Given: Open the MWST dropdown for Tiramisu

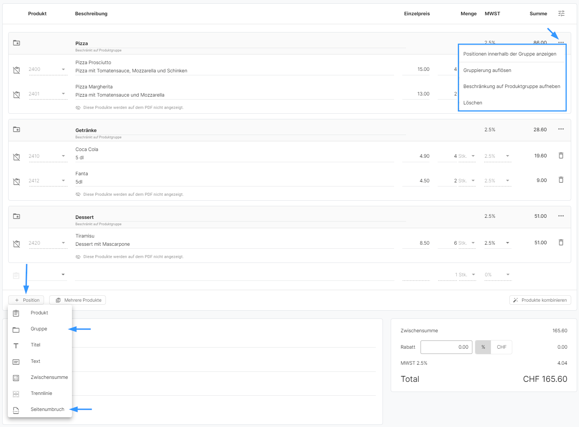Looking at the screenshot, I should click(x=507, y=243).
